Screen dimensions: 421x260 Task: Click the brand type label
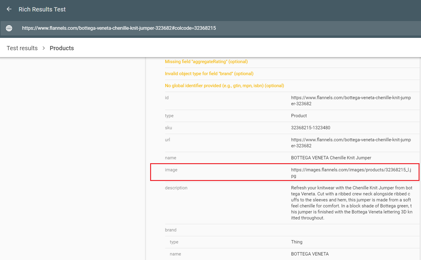click(x=174, y=242)
